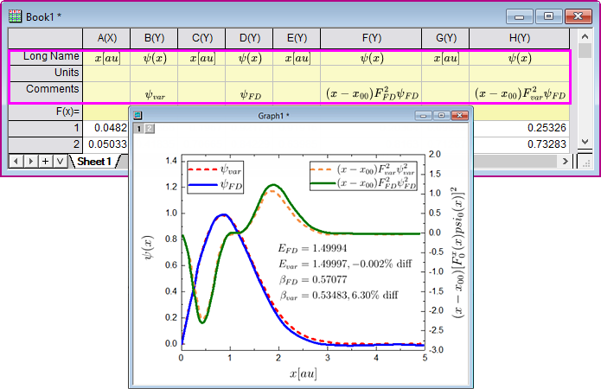Open the sheet list dropdown arrow

pyautogui.click(x=59, y=161)
